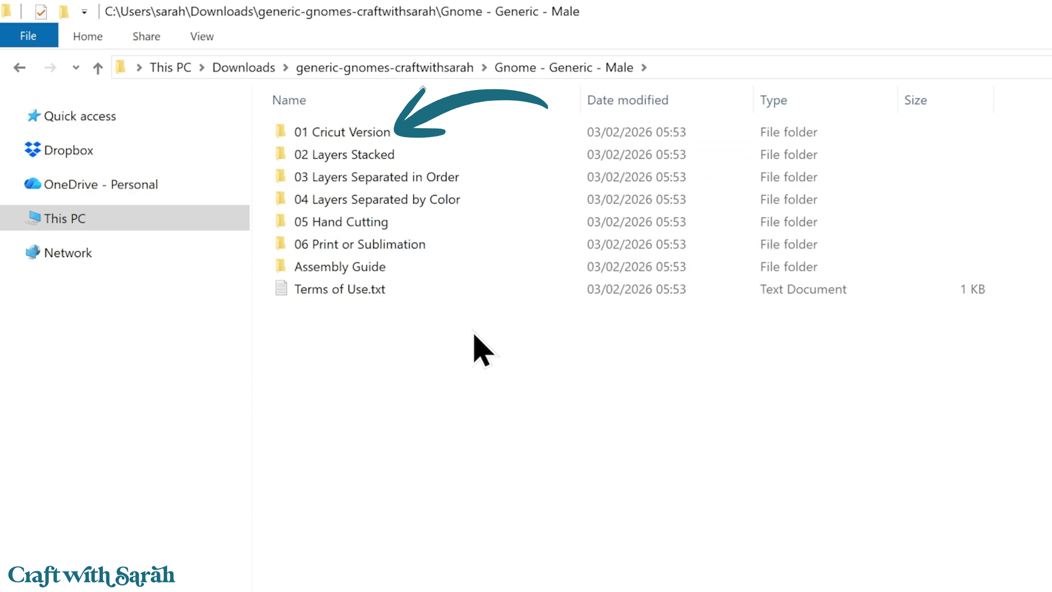Select This PC in navigation pane

(x=65, y=218)
